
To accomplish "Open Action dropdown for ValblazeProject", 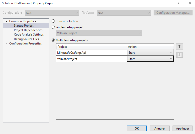I will pyautogui.click(x=150, y=59).
